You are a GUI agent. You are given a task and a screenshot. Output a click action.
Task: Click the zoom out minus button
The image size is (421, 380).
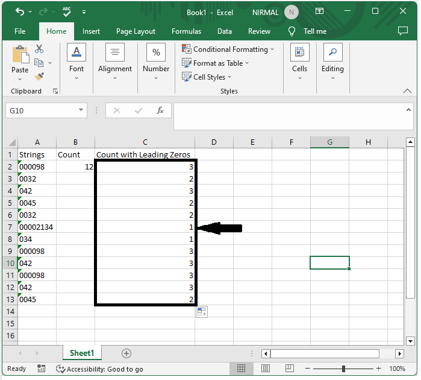pos(308,369)
